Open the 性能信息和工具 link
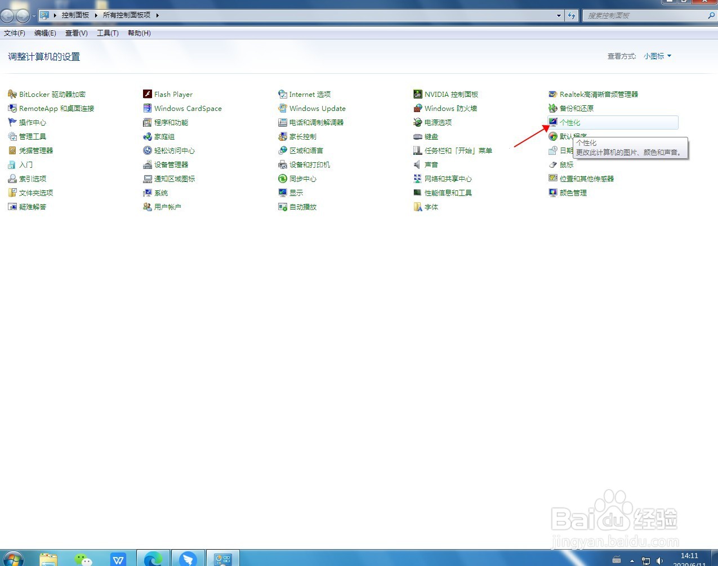The height and width of the screenshot is (566, 718). coord(448,193)
